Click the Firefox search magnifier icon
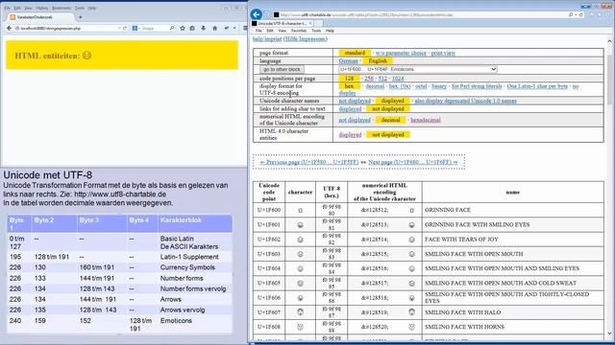The height and width of the screenshot is (345, 615). pyautogui.click(x=172, y=28)
